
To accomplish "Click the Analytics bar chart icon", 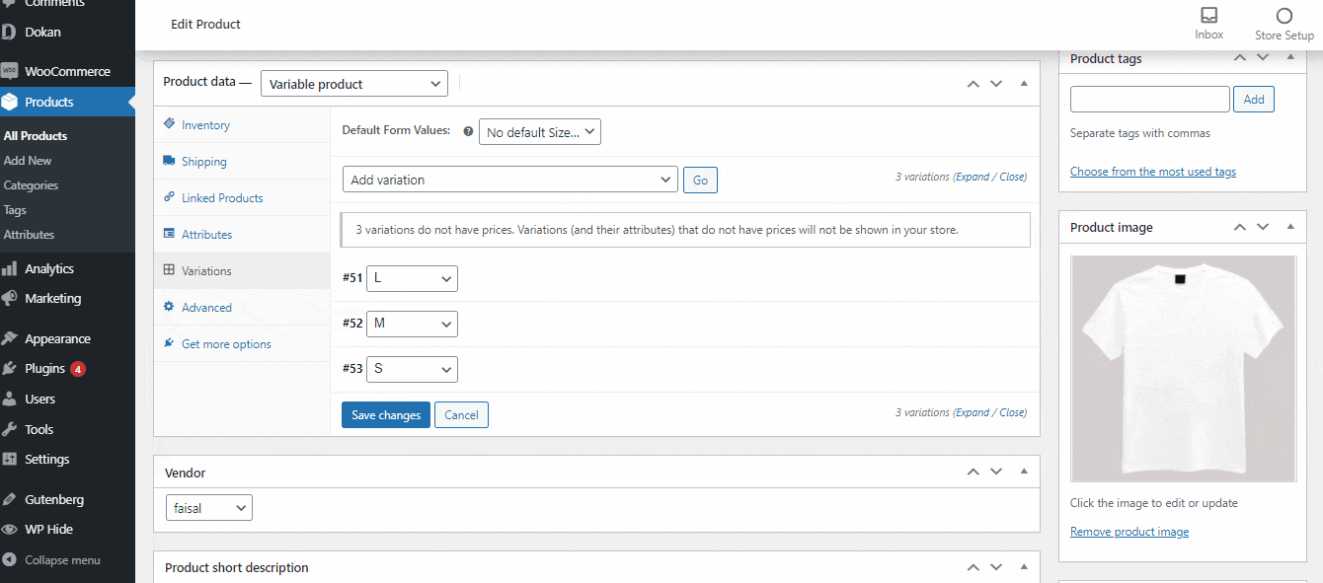I will point(9,268).
